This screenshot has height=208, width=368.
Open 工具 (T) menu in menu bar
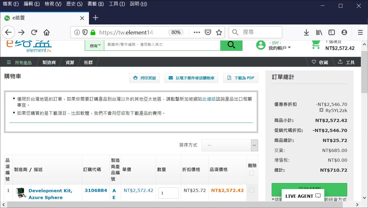coord(117,4)
